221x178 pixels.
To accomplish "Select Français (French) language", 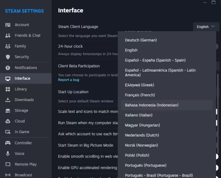I will tap(167, 95).
